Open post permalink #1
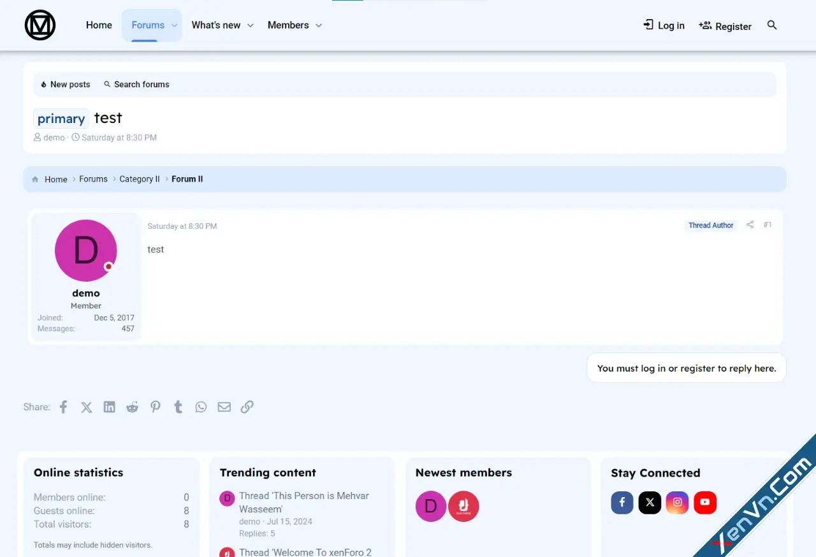The width and height of the screenshot is (816, 557). tap(768, 225)
